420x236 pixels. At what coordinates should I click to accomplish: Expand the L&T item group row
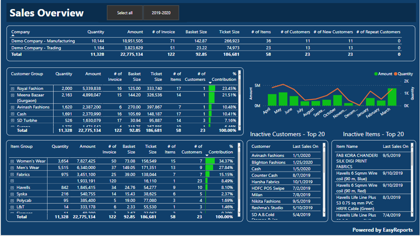12,207
